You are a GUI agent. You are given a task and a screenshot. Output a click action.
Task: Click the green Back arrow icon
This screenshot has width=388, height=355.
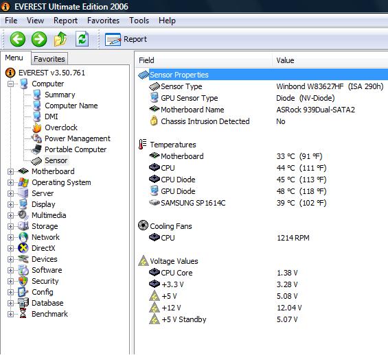coord(18,39)
